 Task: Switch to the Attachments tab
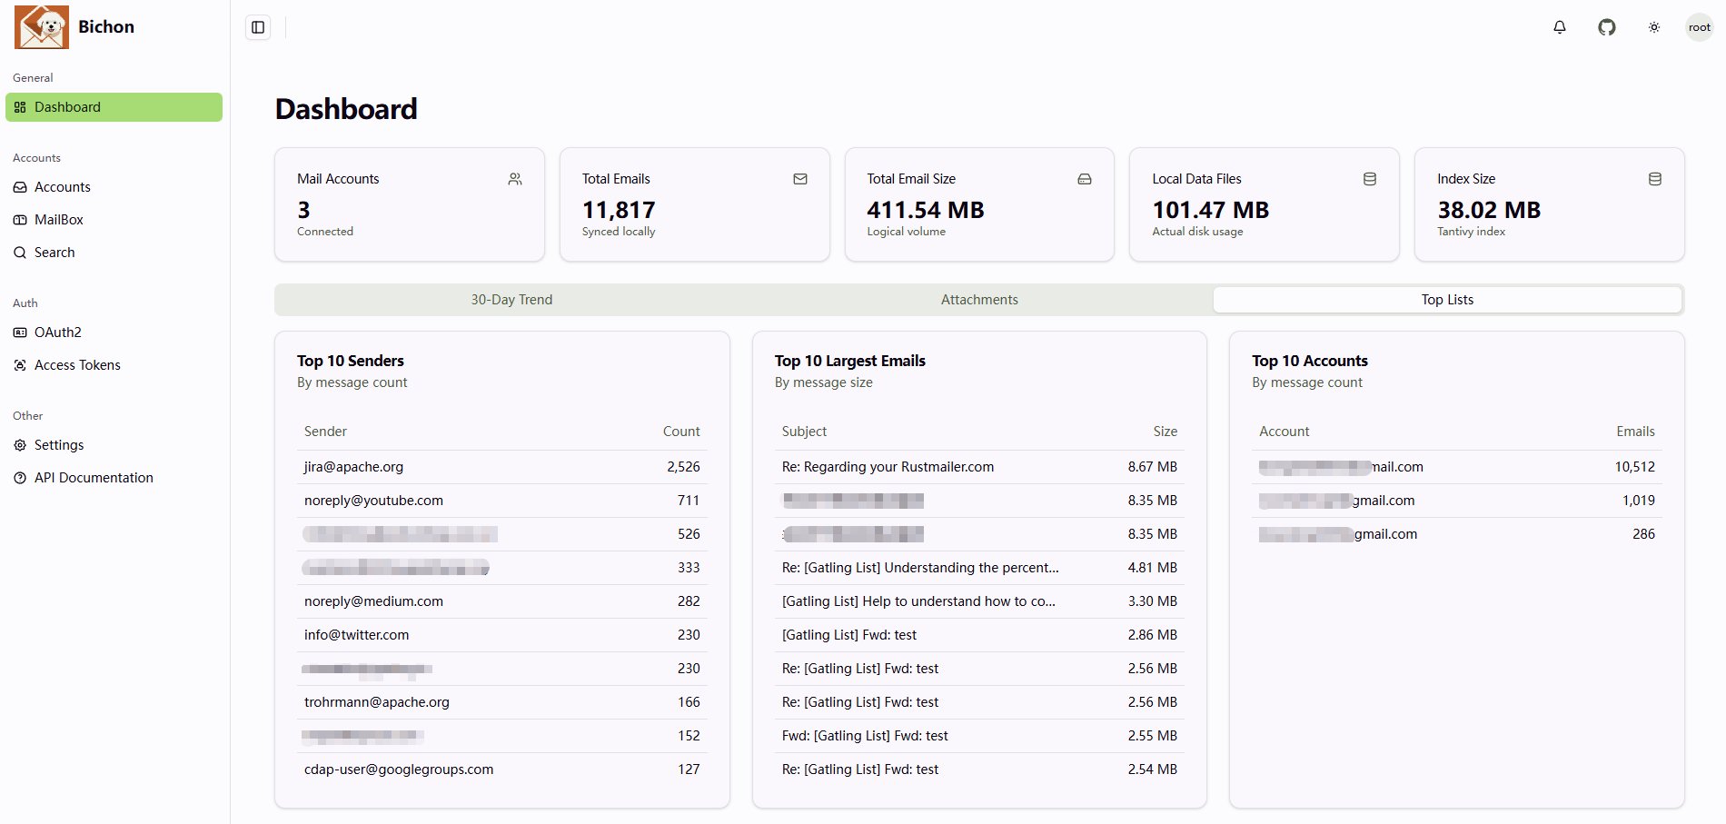pos(979,300)
